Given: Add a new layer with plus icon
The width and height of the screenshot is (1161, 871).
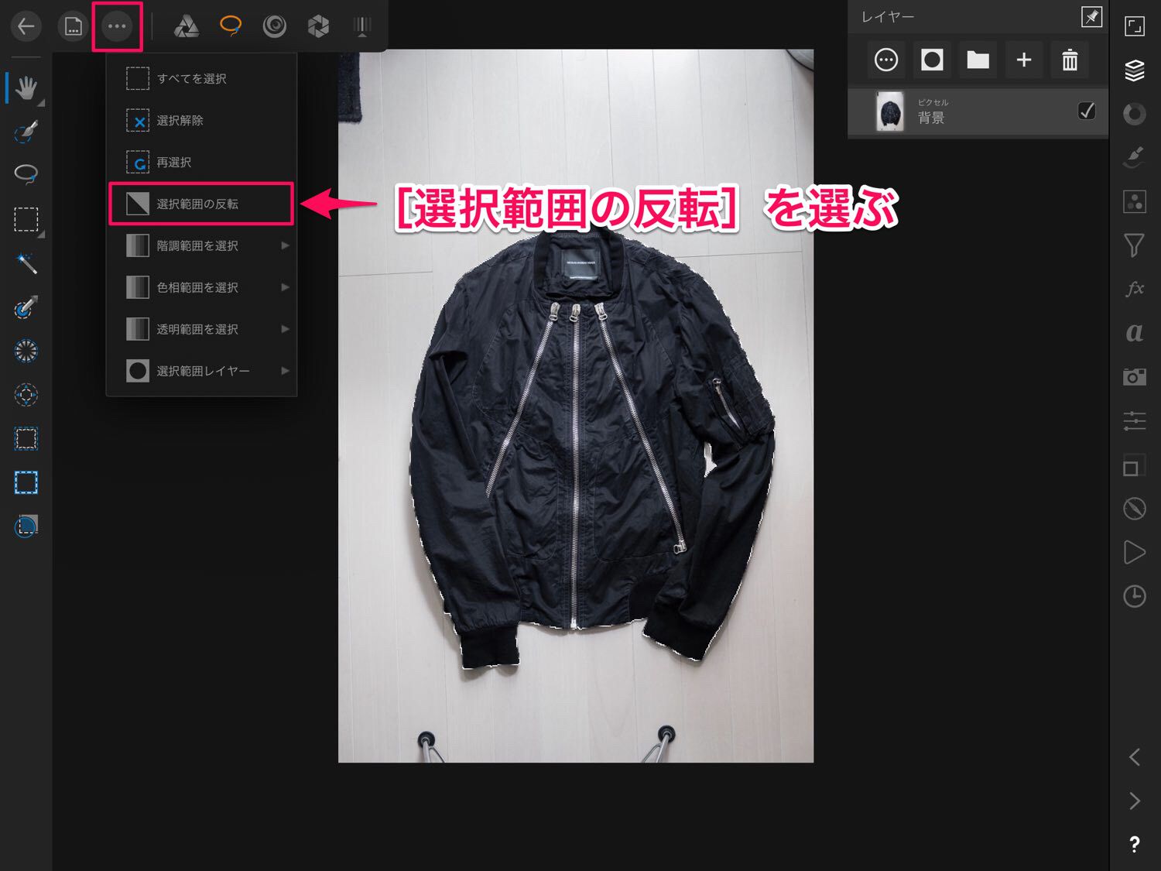Looking at the screenshot, I should tap(1023, 60).
